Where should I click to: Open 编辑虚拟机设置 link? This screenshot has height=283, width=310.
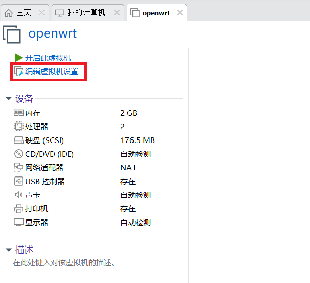[52, 72]
